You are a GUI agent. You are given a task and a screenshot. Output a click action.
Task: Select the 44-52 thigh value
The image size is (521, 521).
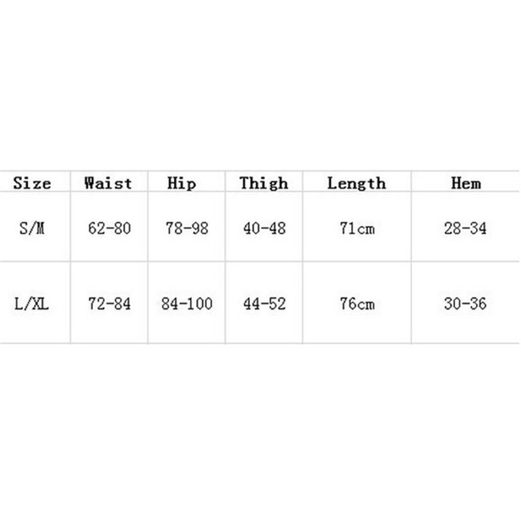coord(264,304)
